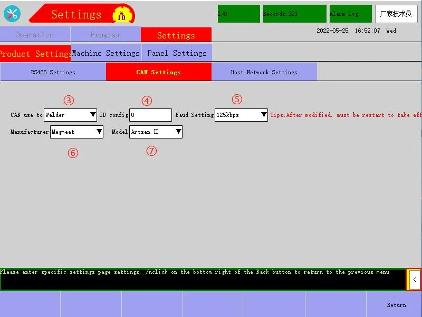The image size is (422, 317).
Task: Click the back arrow beside message bar
Action: coord(414,280)
